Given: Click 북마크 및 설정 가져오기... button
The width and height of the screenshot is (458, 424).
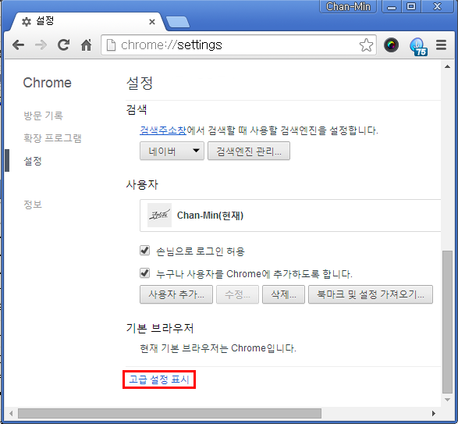Looking at the screenshot, I should [x=371, y=294].
